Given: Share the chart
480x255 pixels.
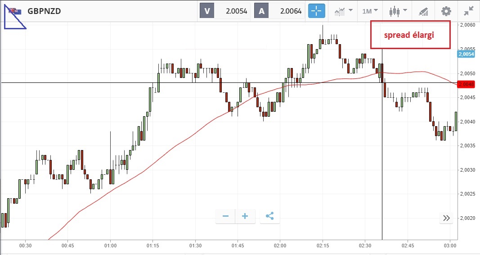Looking at the screenshot, I should pyautogui.click(x=269, y=216).
